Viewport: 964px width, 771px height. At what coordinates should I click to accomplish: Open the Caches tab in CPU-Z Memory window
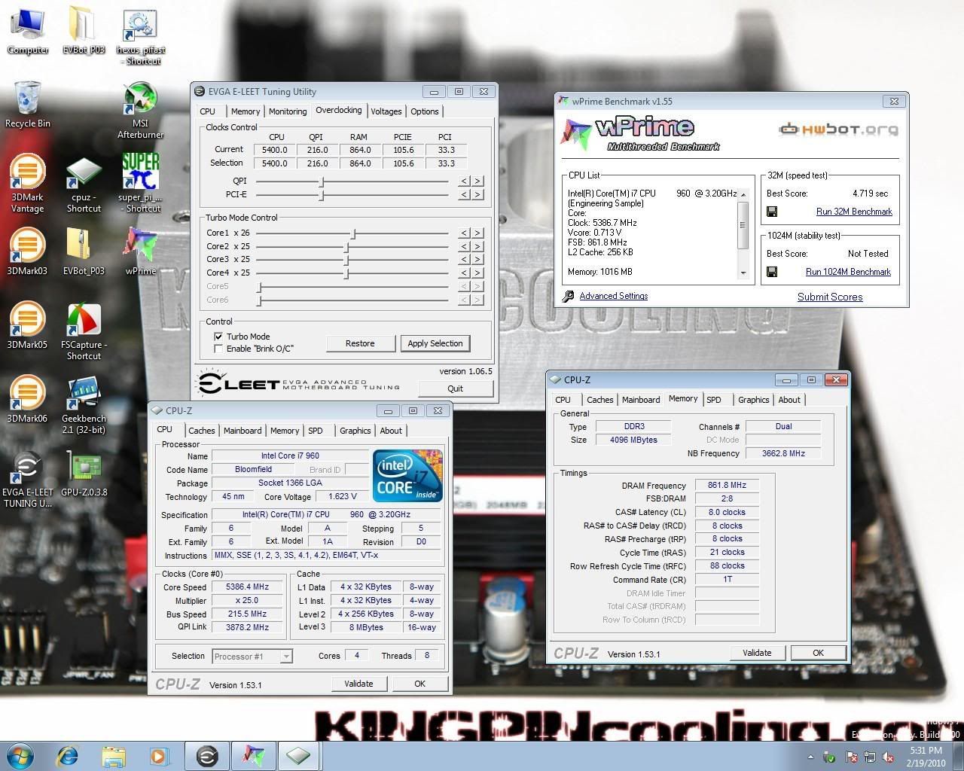(600, 400)
